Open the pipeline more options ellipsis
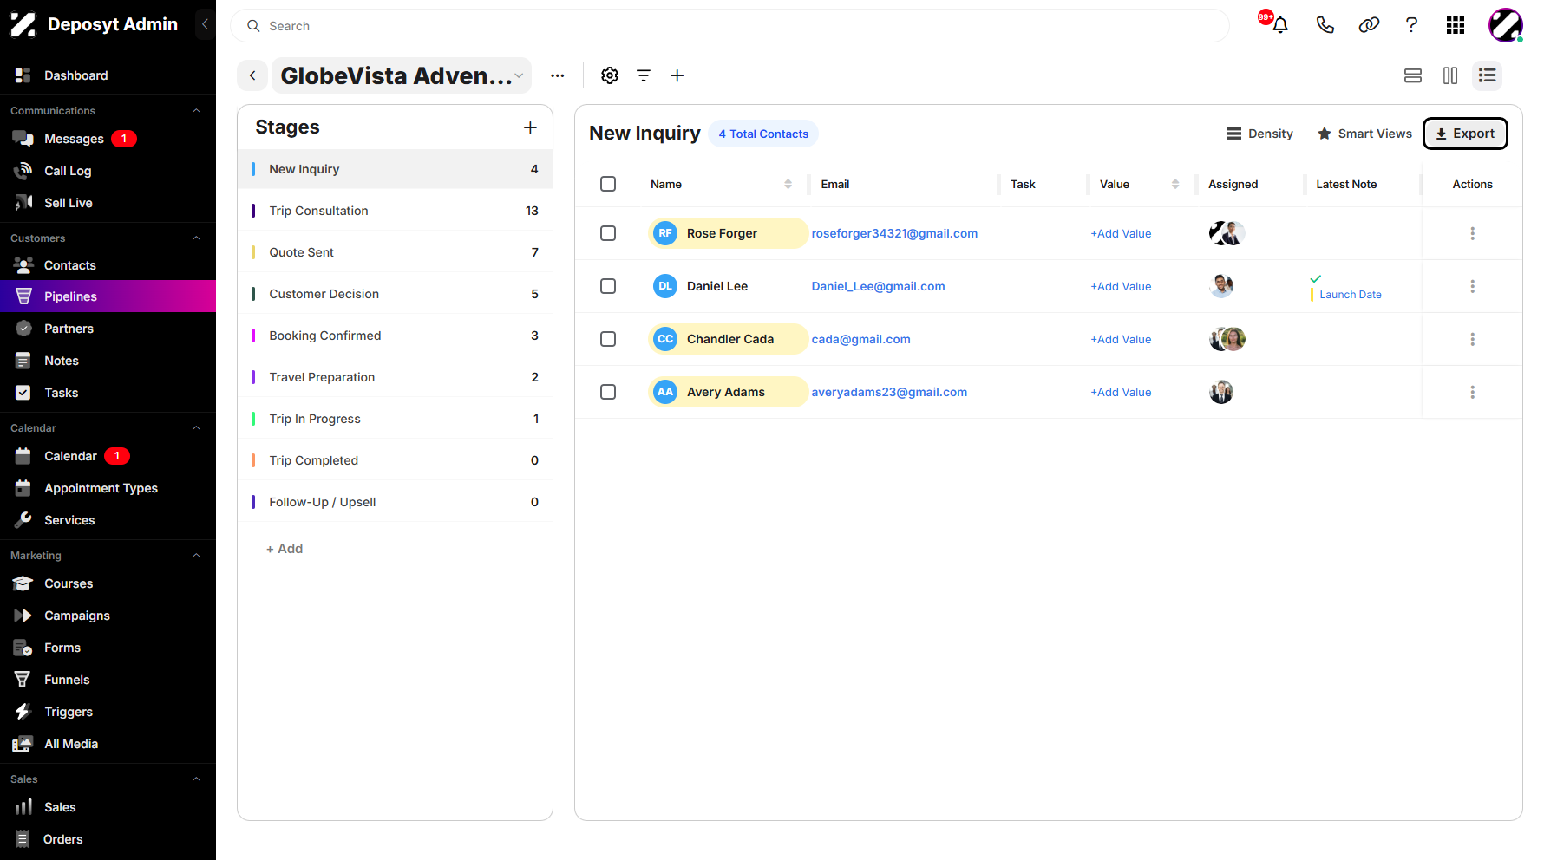 pos(558,75)
